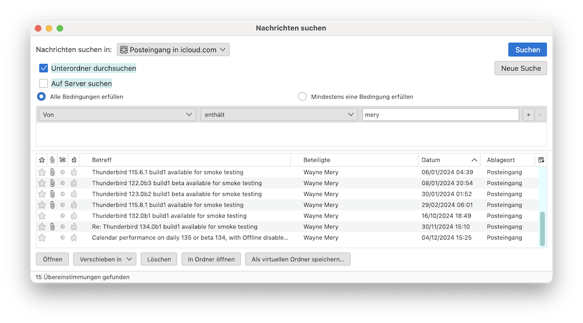
Task: Toggle read status of Thunderbird 115.8.1 message
Action: click(x=62, y=205)
